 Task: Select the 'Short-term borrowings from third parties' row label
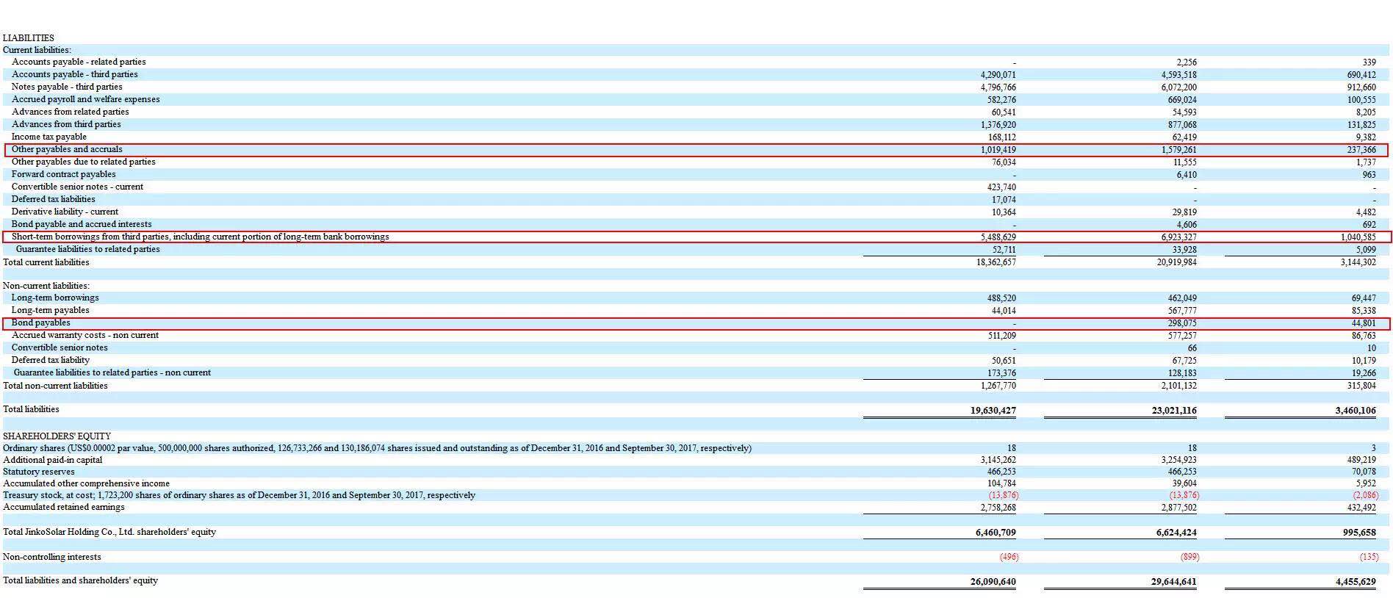point(200,237)
